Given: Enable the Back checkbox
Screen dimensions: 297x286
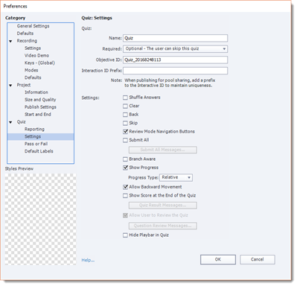Looking at the screenshot, I should 125,115.
